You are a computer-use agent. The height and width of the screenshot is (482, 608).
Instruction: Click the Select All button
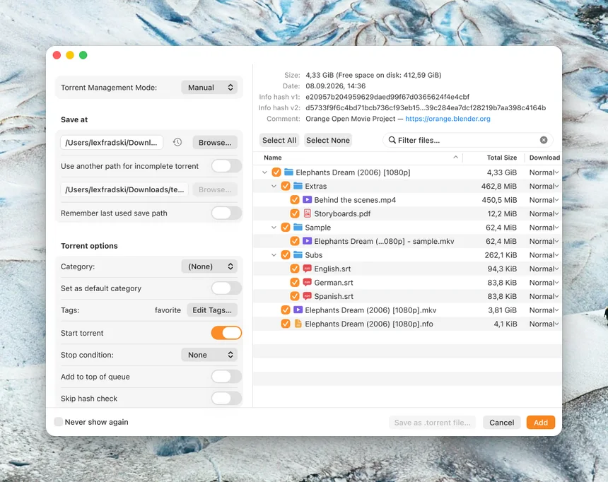pos(279,140)
